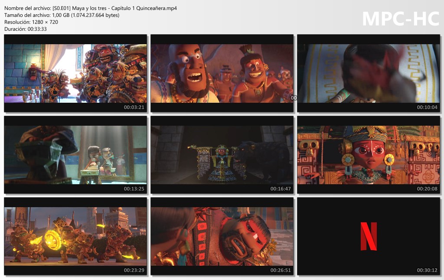
Task: Click the 00:20:08 timestamp label
Action: pos(427,189)
